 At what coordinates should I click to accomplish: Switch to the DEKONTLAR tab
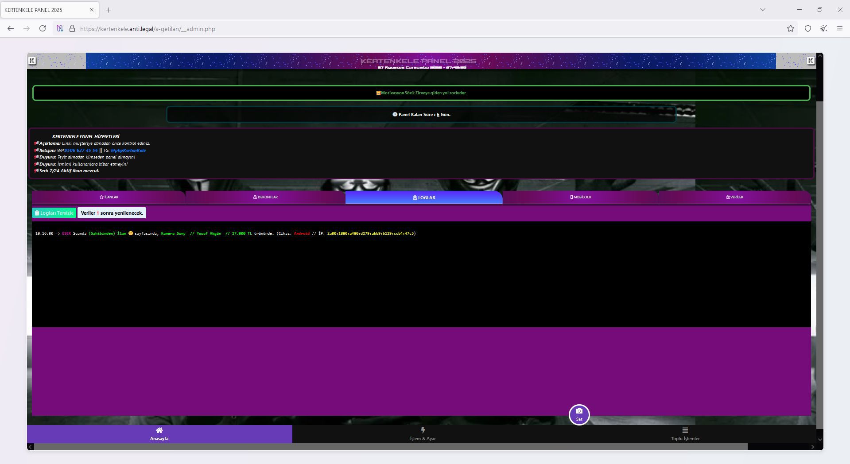pos(265,197)
